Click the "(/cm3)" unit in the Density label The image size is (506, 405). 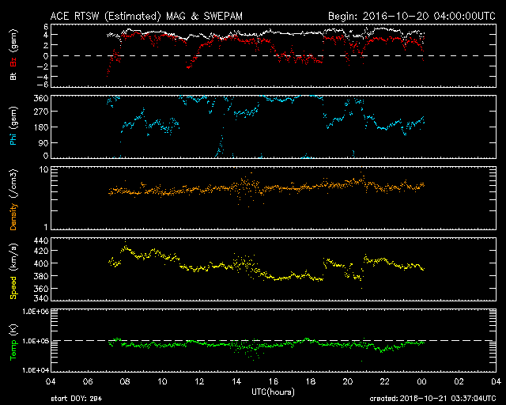pos(13,184)
